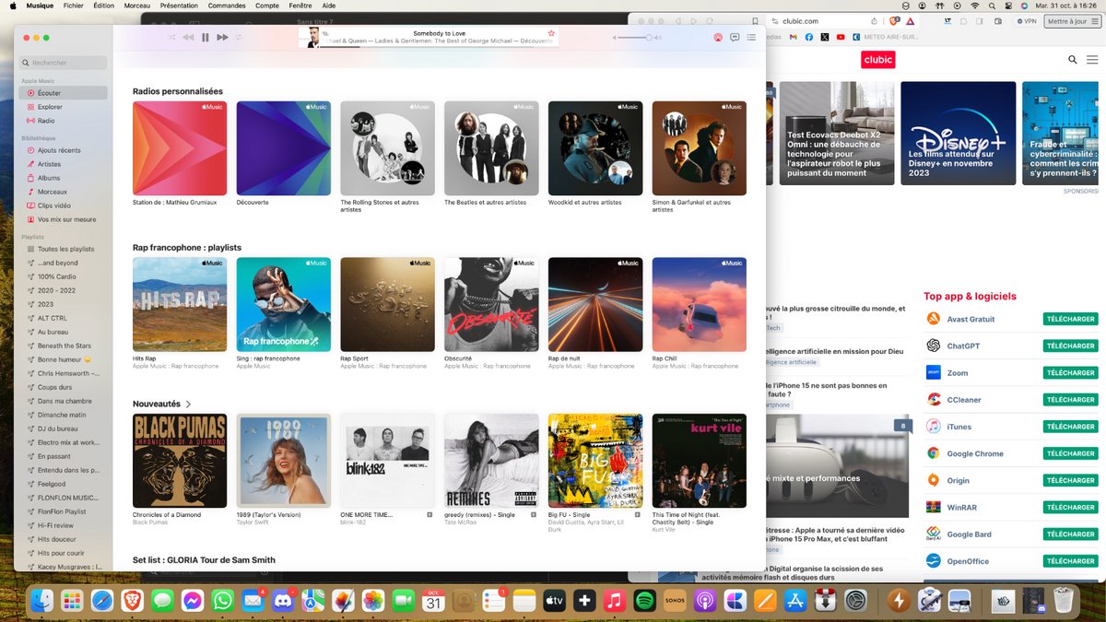Open Spotify from the Dock

[x=644, y=601]
